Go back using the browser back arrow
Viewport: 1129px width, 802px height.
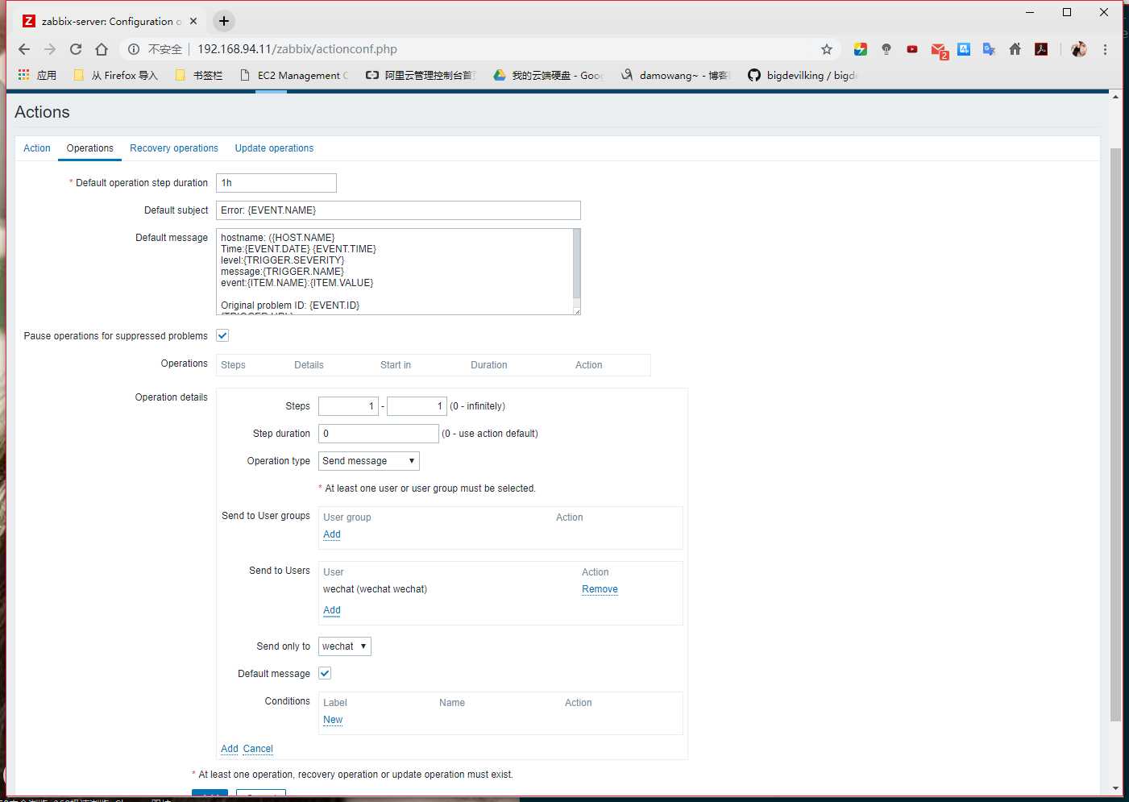click(x=24, y=49)
